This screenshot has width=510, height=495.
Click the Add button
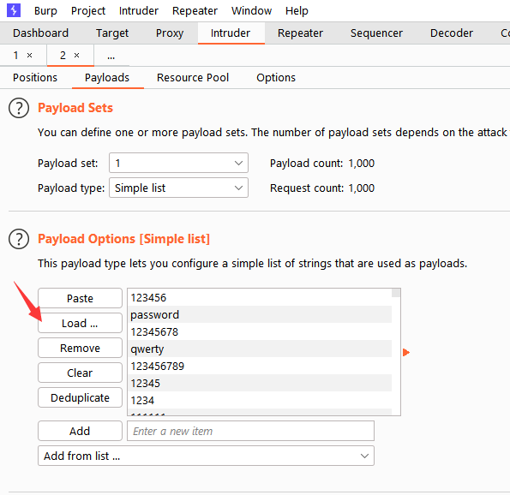tap(80, 431)
